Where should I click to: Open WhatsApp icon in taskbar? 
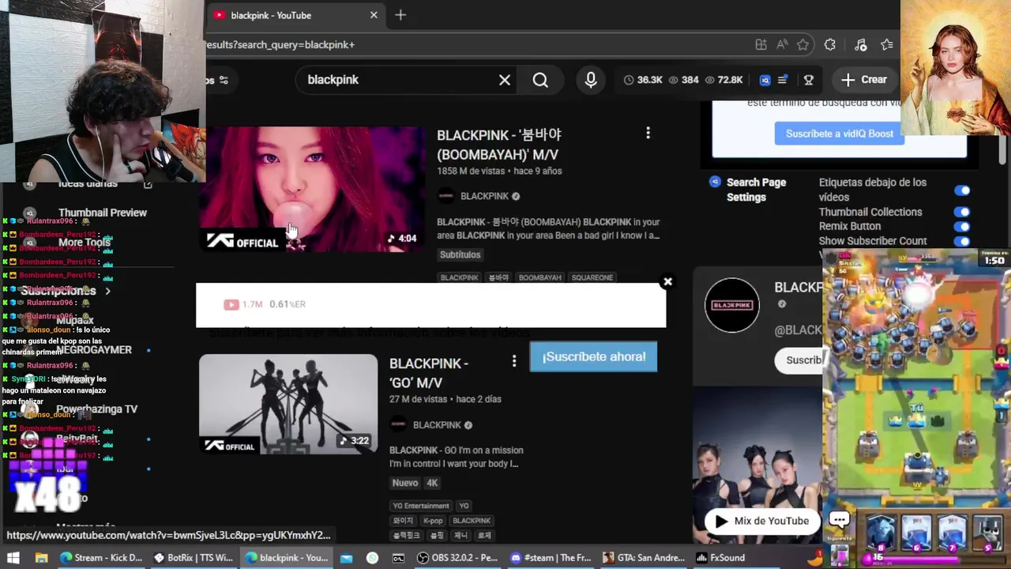(x=372, y=557)
